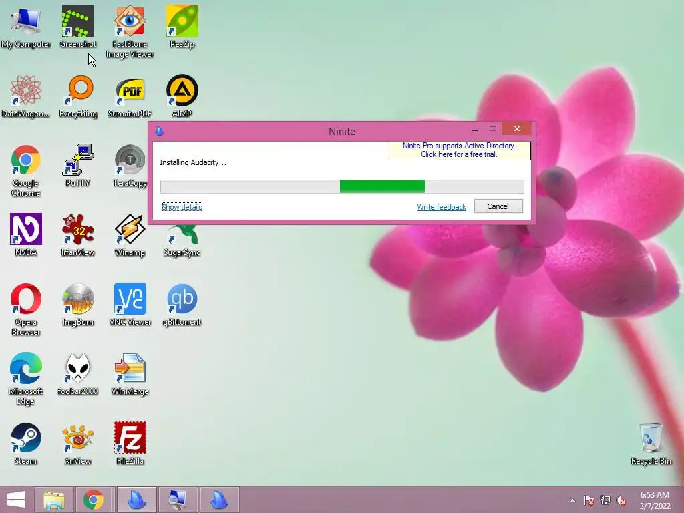Select the SumatraPDF desktop icon
This screenshot has height=513, width=684.
click(x=130, y=97)
